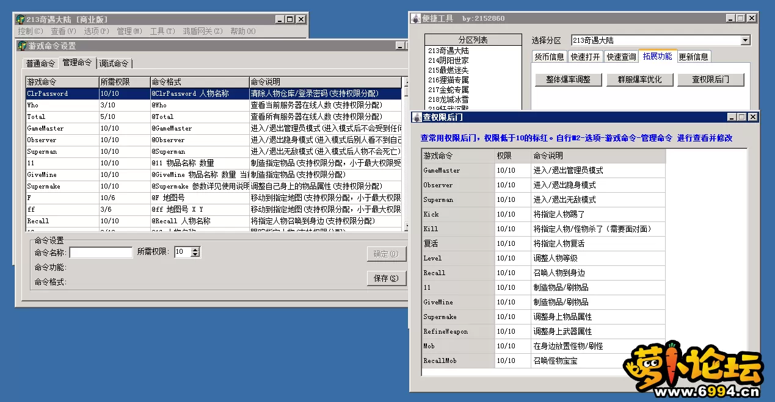
Task: Click the 查权限后门 window title icon
Action: tap(417, 117)
